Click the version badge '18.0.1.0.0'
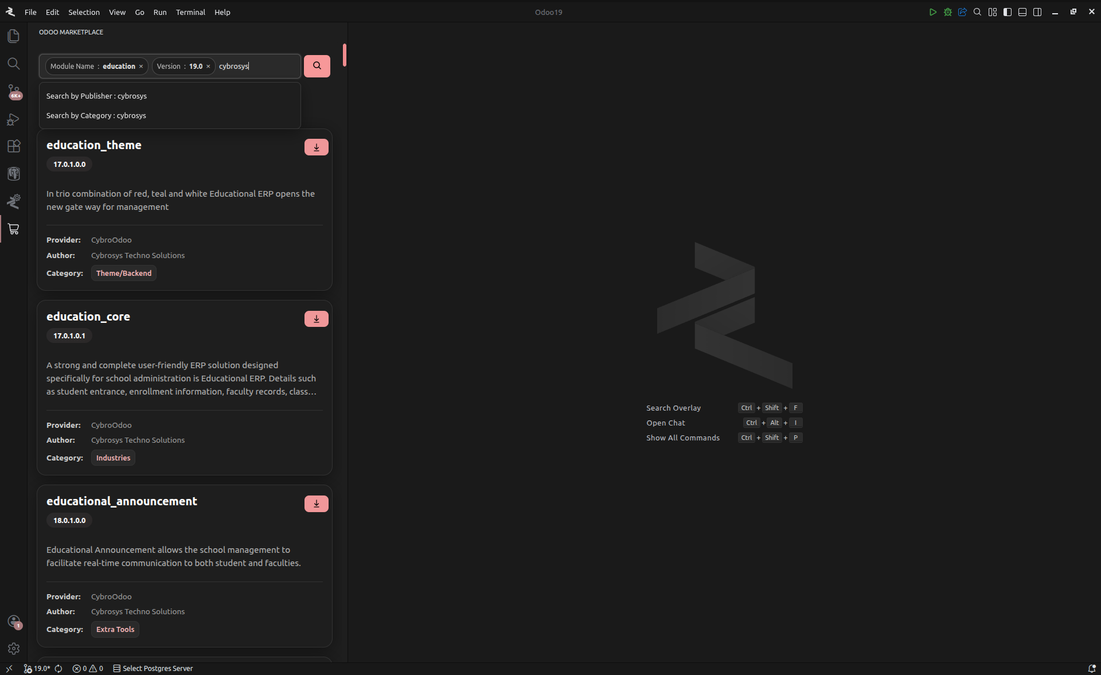This screenshot has height=675, width=1101. 69,521
